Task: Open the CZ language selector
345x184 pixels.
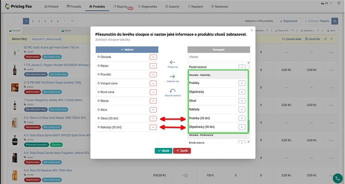Action: tap(326, 3)
